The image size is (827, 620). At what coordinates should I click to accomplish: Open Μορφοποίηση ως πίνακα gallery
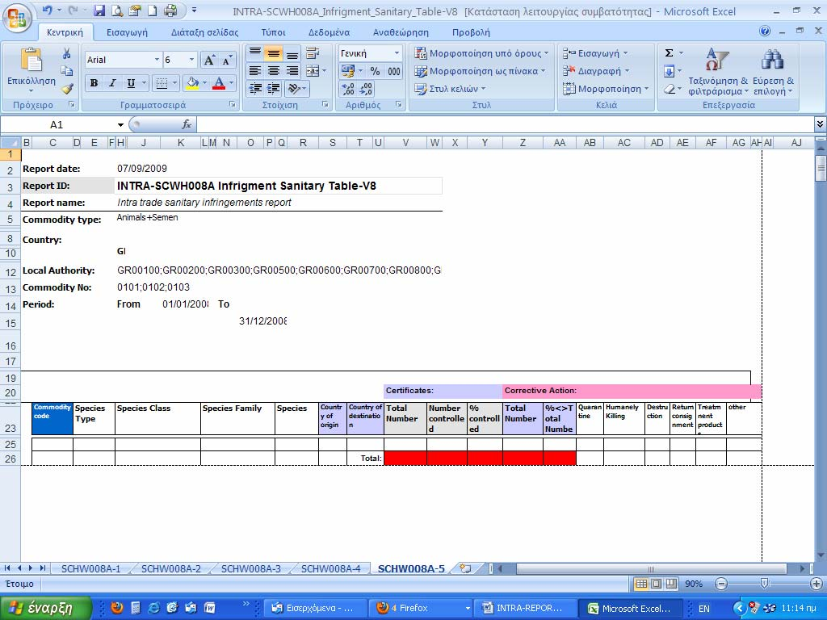pyautogui.click(x=480, y=71)
